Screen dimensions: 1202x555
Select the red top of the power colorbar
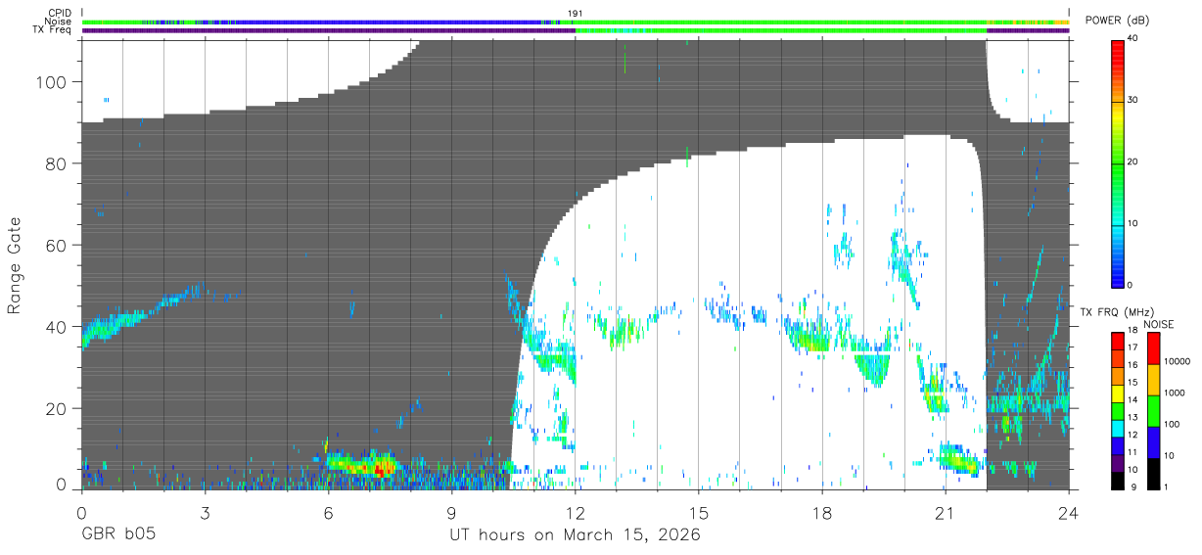1119,54
